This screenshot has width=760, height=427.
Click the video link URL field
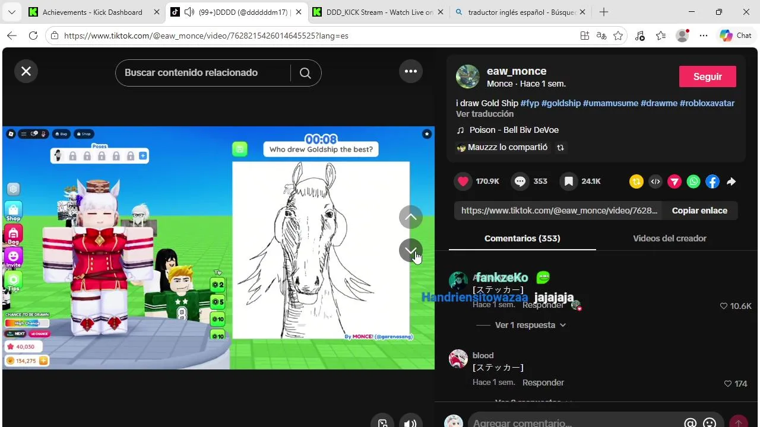pyautogui.click(x=559, y=211)
